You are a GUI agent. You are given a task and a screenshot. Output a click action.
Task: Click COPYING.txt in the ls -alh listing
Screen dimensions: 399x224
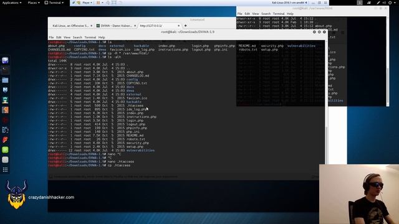click(137, 83)
